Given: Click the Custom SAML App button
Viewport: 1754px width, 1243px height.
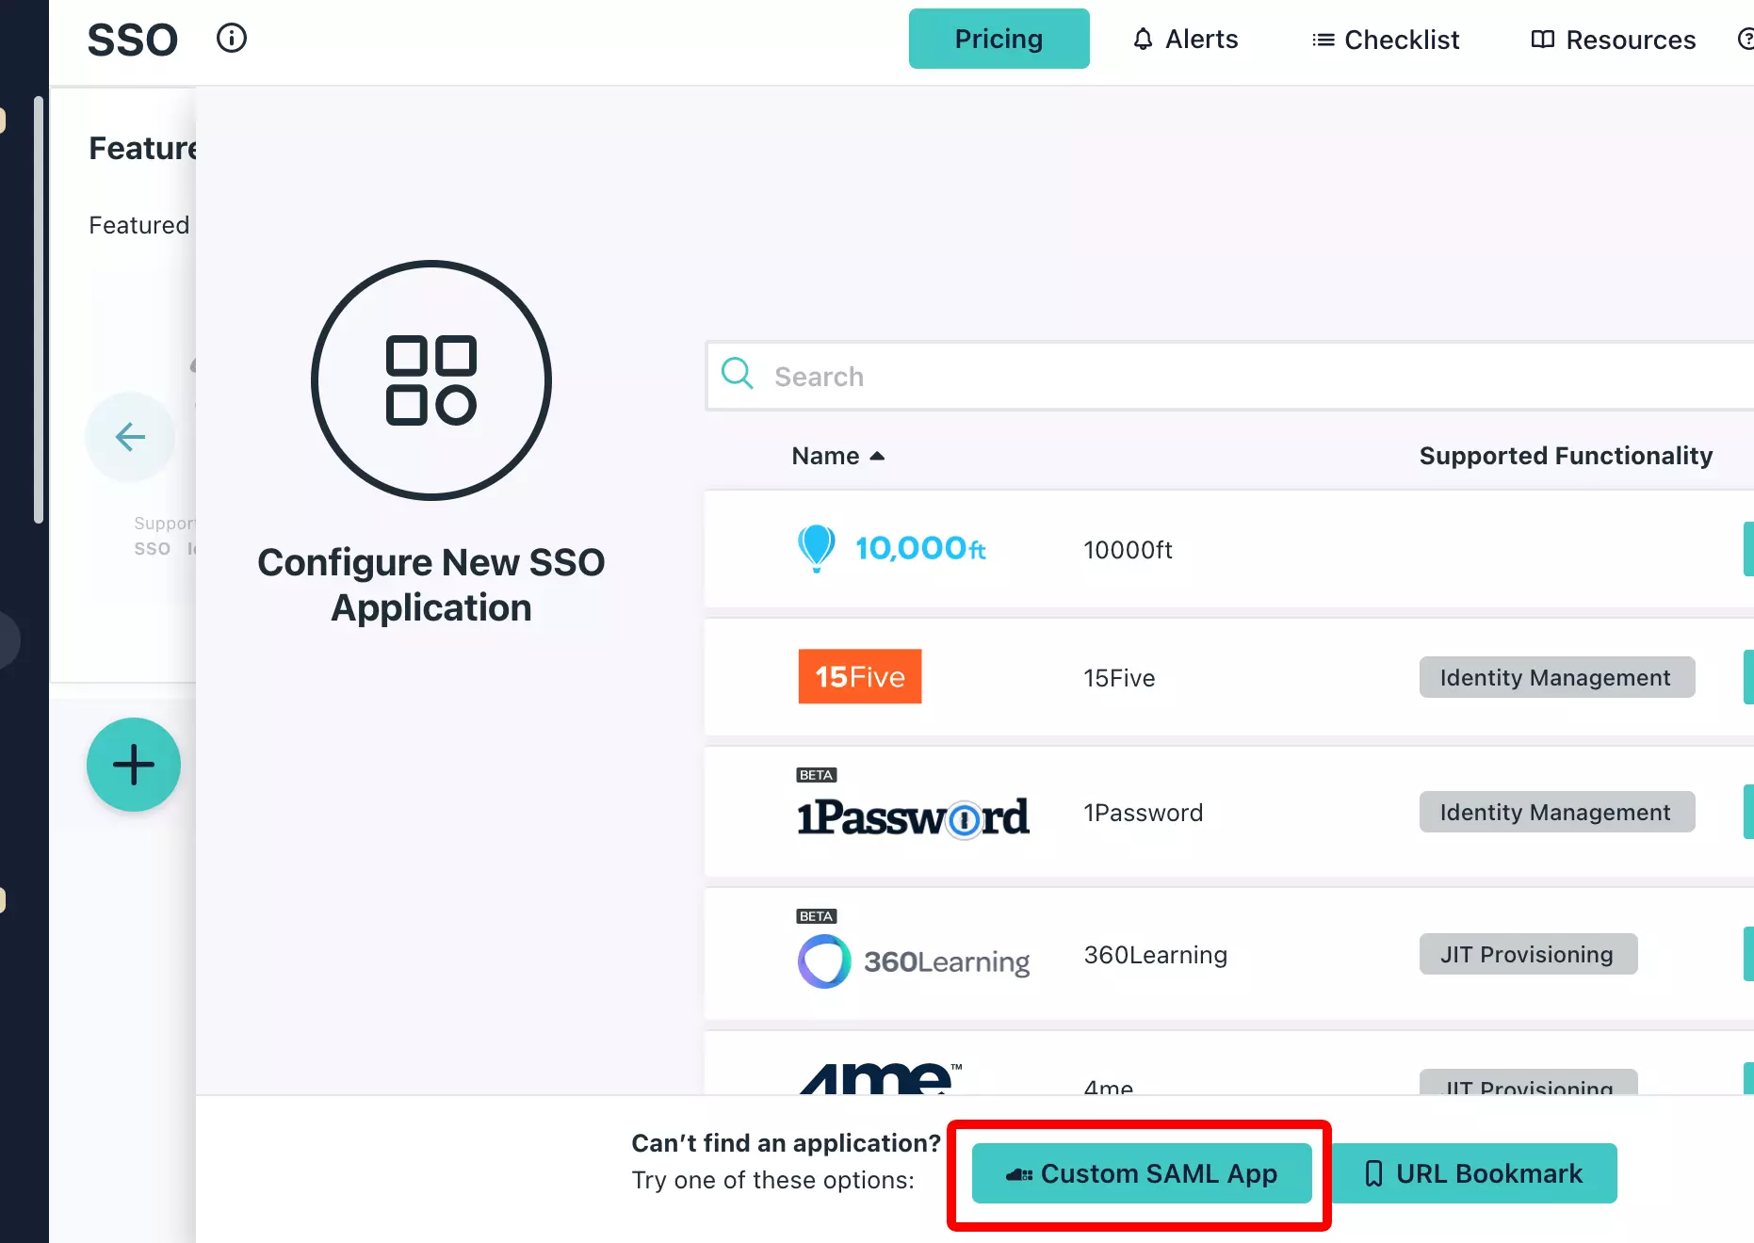Looking at the screenshot, I should (x=1142, y=1173).
